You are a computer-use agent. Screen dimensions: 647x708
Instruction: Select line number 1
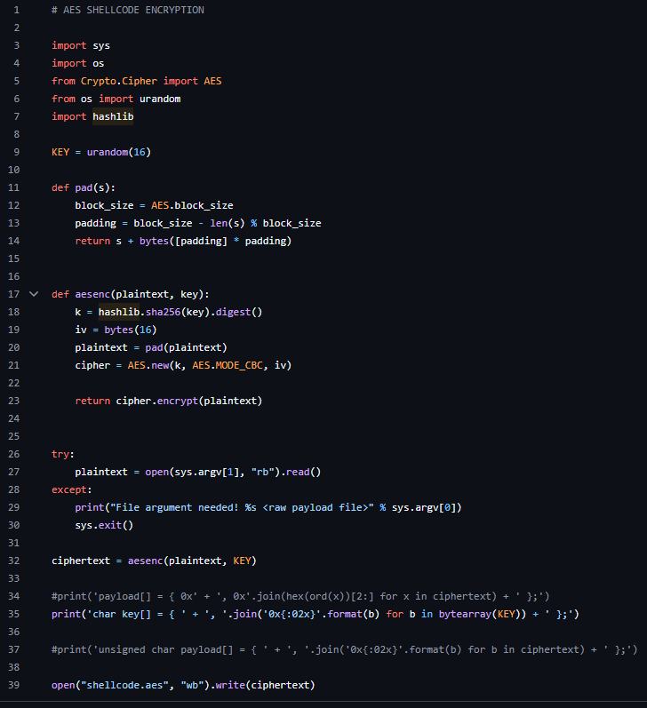tap(17, 10)
